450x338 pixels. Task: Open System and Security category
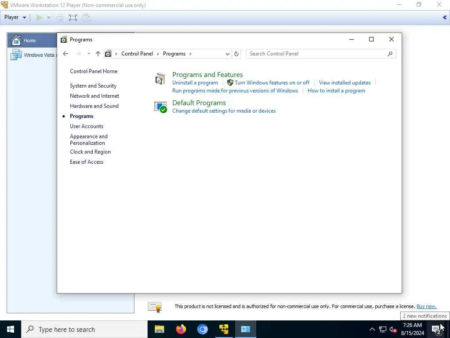[x=93, y=86]
